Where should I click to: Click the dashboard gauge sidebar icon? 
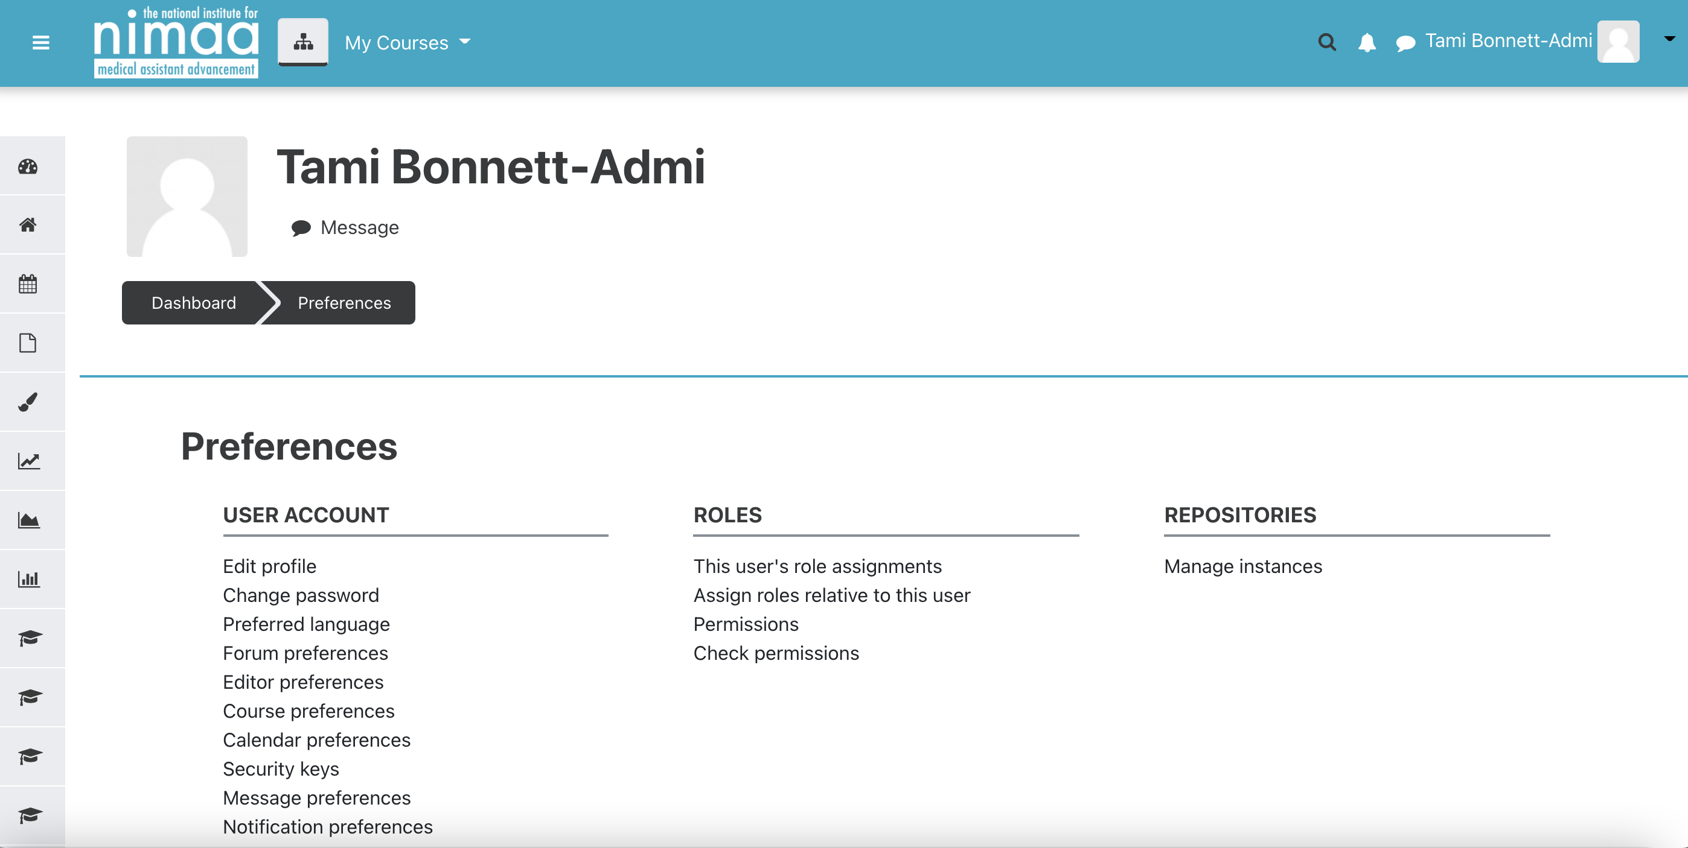[x=28, y=166]
